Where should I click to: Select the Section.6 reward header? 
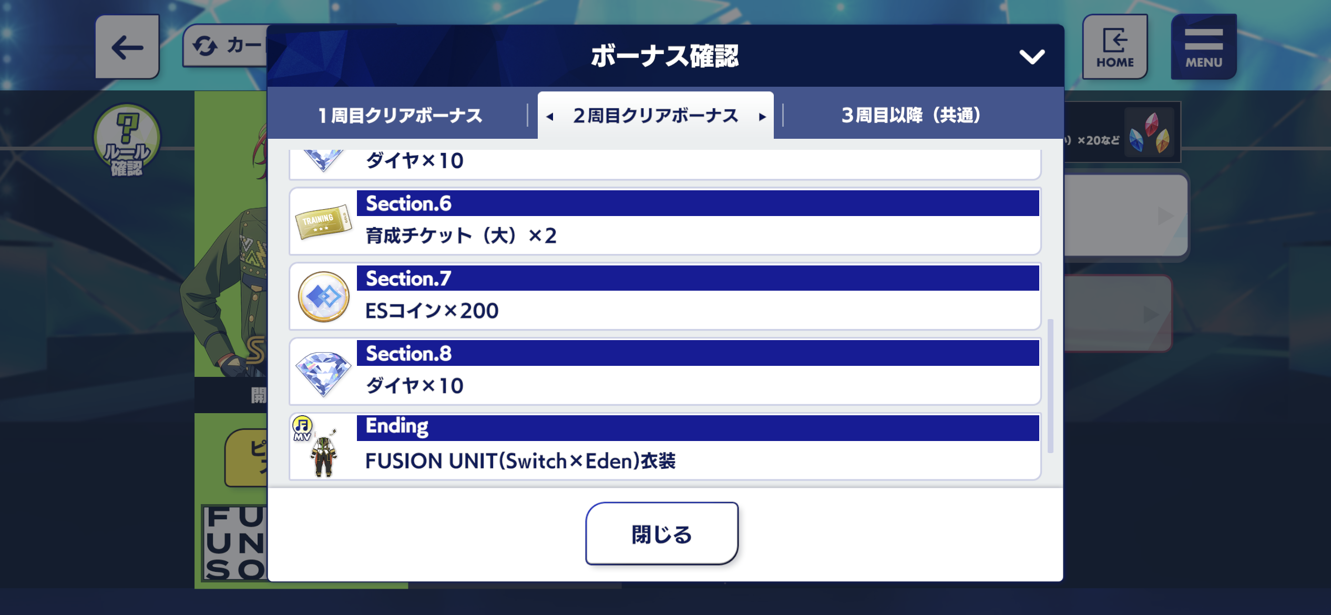click(x=698, y=203)
